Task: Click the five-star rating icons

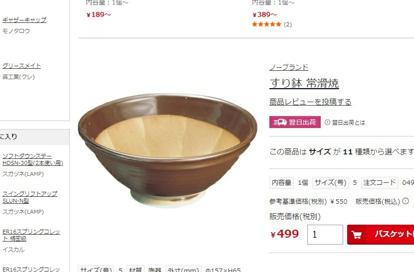Action: coord(267,24)
